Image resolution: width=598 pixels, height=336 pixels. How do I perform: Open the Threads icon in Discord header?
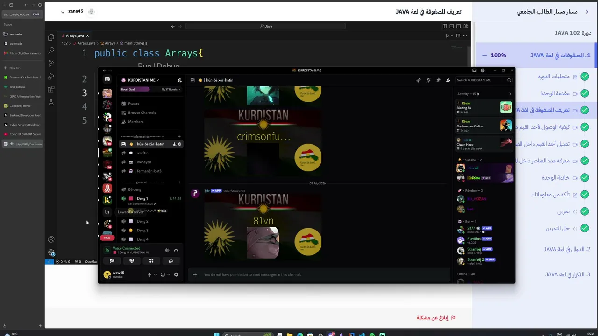(419, 80)
